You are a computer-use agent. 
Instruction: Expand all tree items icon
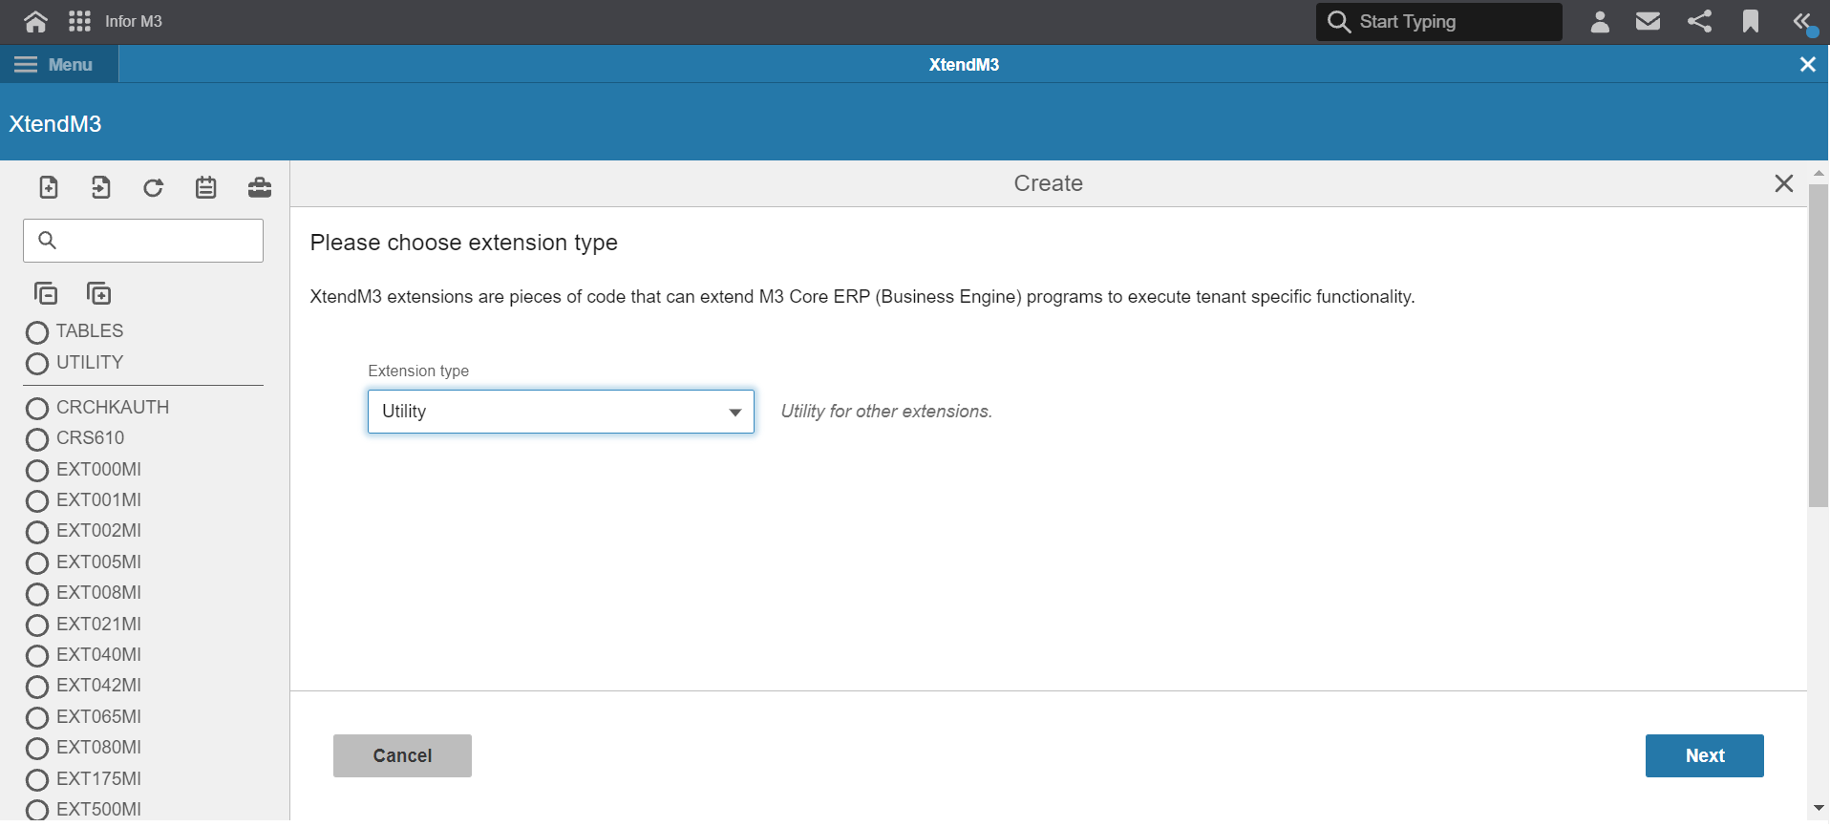[99, 293]
